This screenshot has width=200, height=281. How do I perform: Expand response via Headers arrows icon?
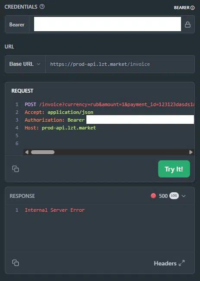[x=182, y=263]
